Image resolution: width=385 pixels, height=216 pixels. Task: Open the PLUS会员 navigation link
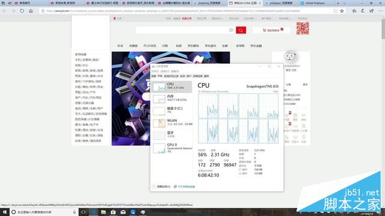tap(150, 46)
